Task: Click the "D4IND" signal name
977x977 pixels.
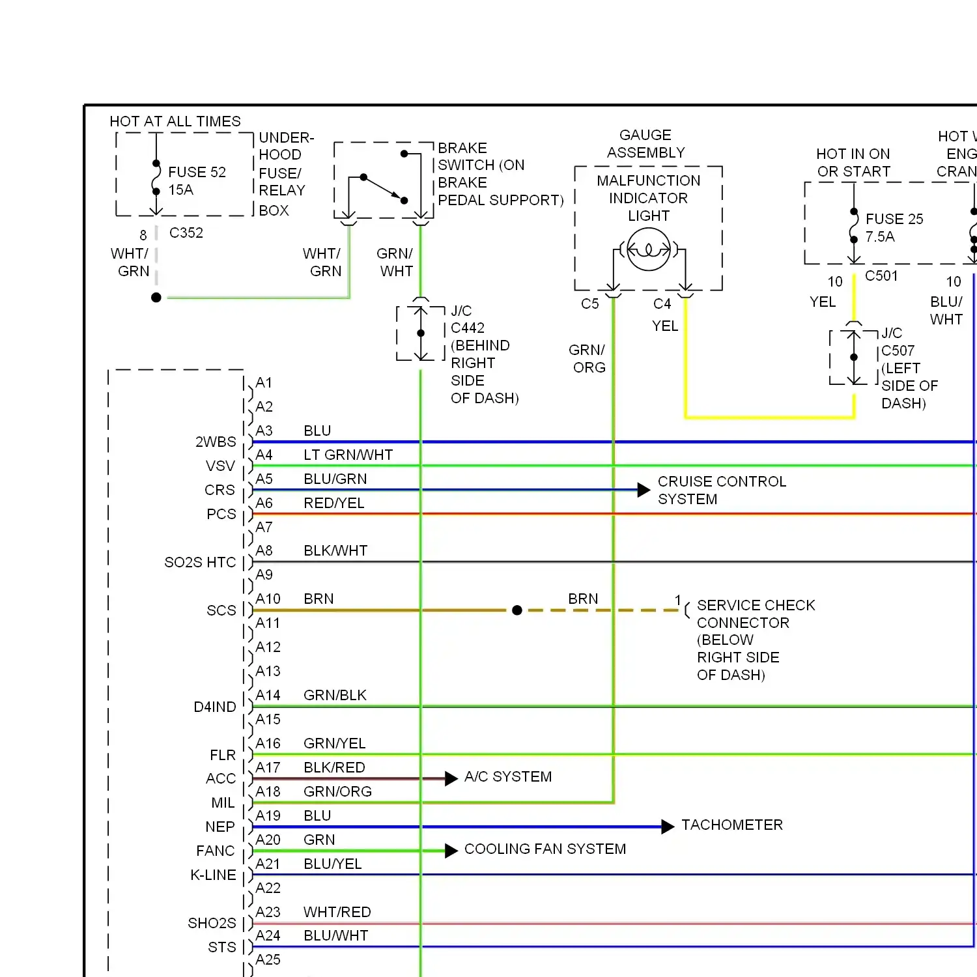Action: (215, 707)
